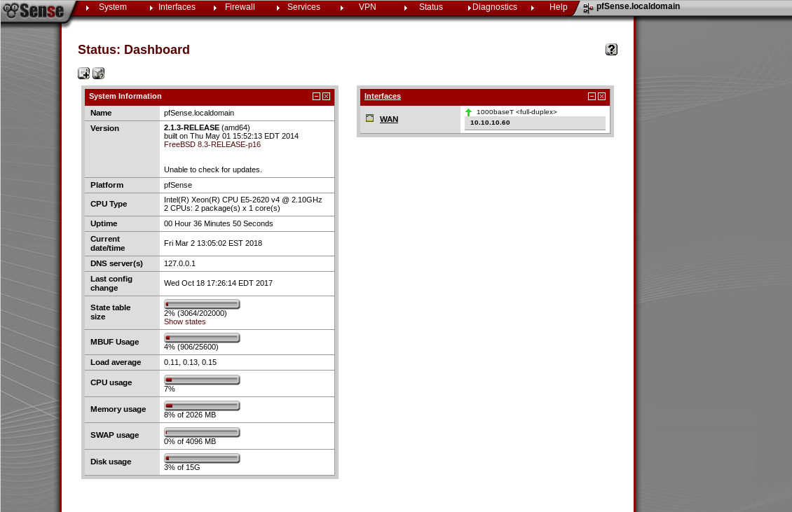Screen dimensions: 792x512
Task: Click pfSense.localdomain in the header
Action: tap(638, 6)
